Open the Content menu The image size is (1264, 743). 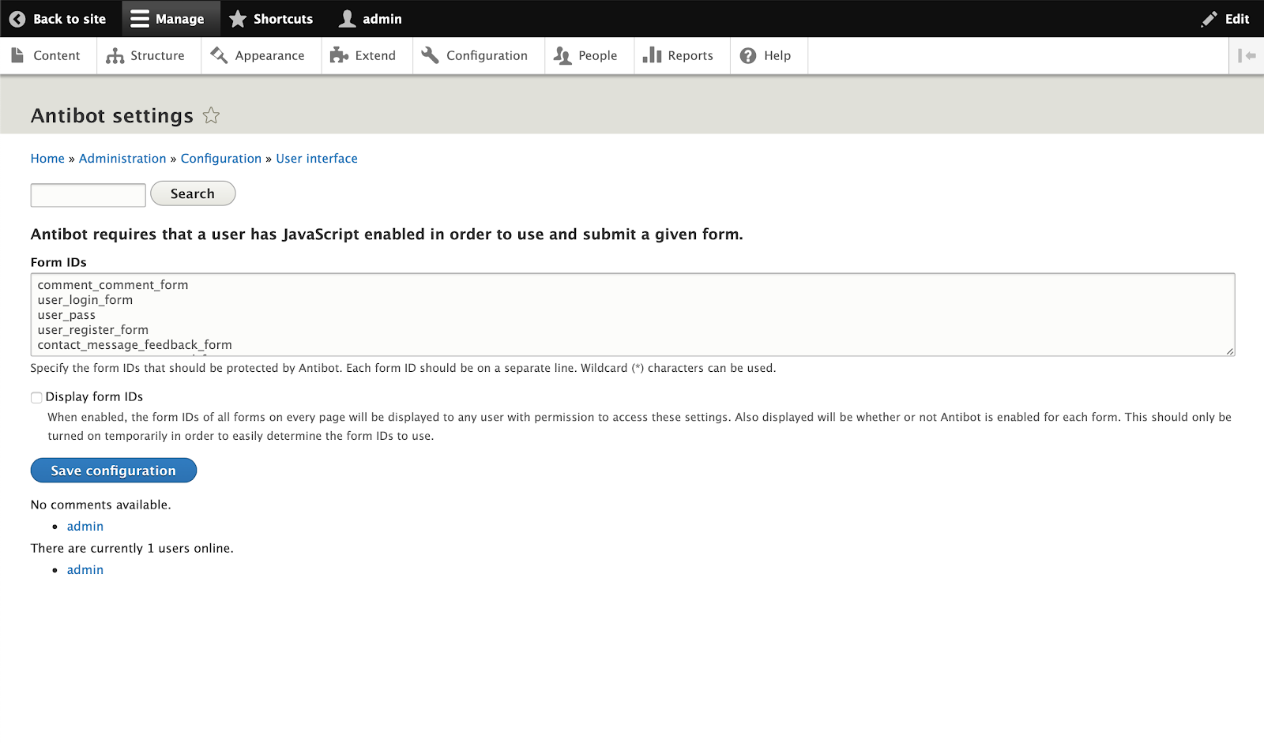pos(48,55)
